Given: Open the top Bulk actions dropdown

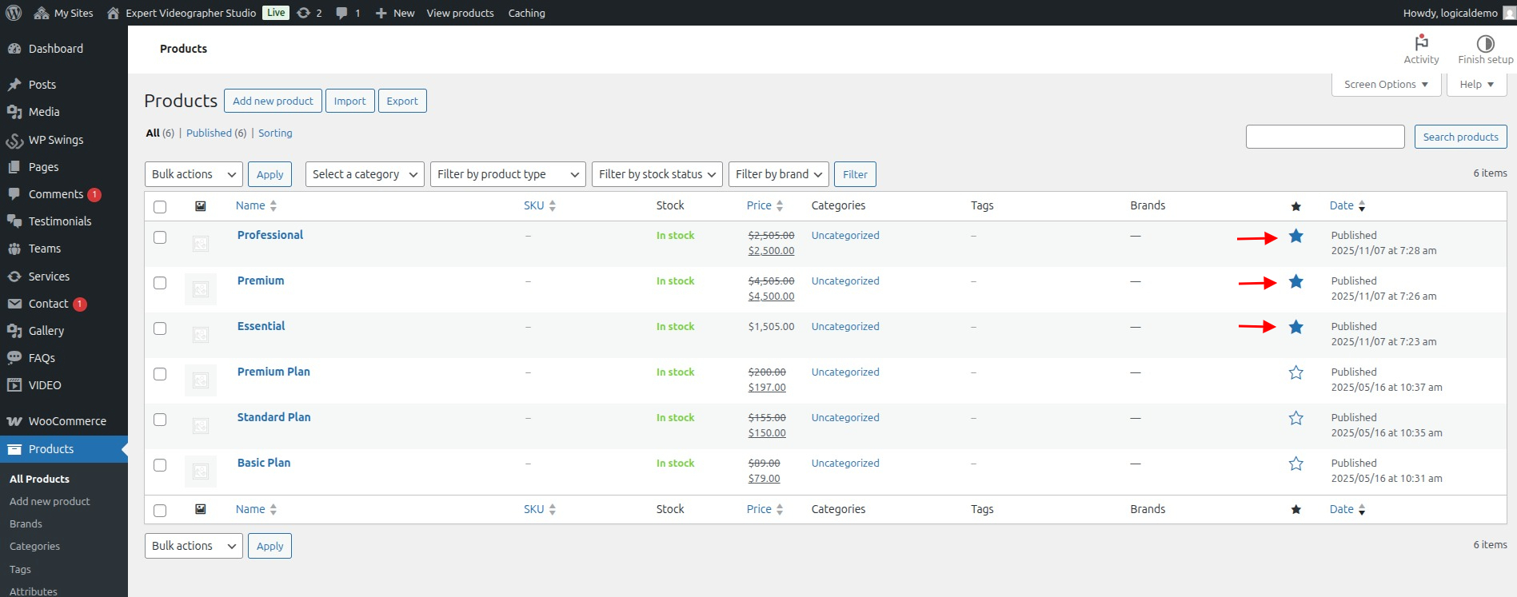Looking at the screenshot, I should point(194,174).
